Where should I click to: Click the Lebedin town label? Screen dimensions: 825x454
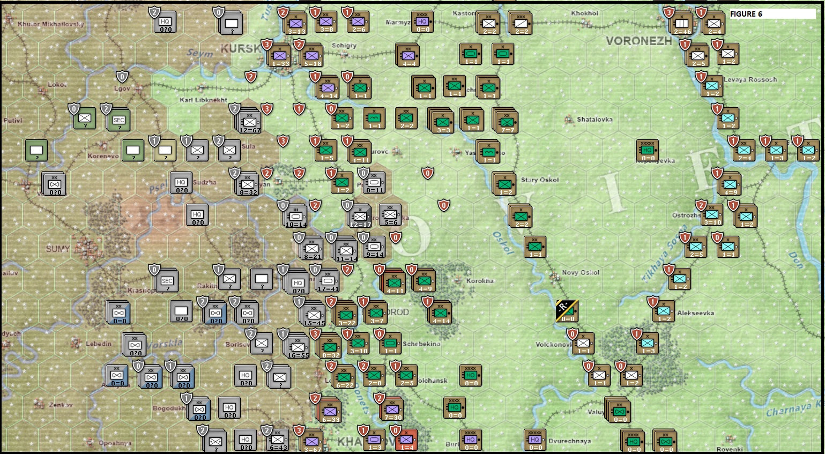(99, 344)
